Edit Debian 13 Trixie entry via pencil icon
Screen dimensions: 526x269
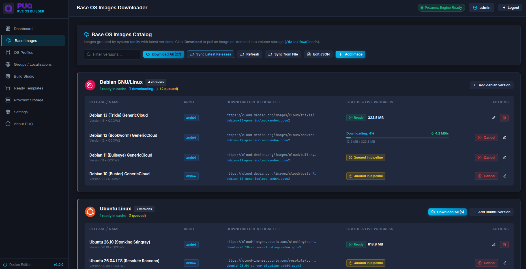tap(494, 118)
